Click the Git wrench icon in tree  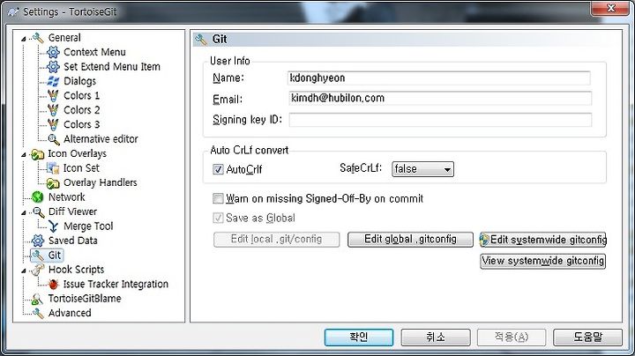coord(38,256)
